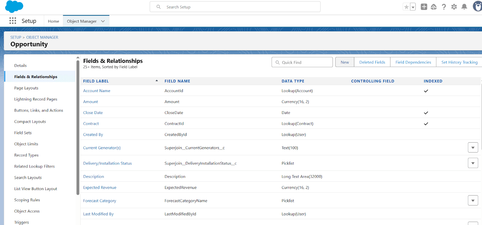
Task: Open Triggers section in sidebar
Action: [x=22, y=222]
